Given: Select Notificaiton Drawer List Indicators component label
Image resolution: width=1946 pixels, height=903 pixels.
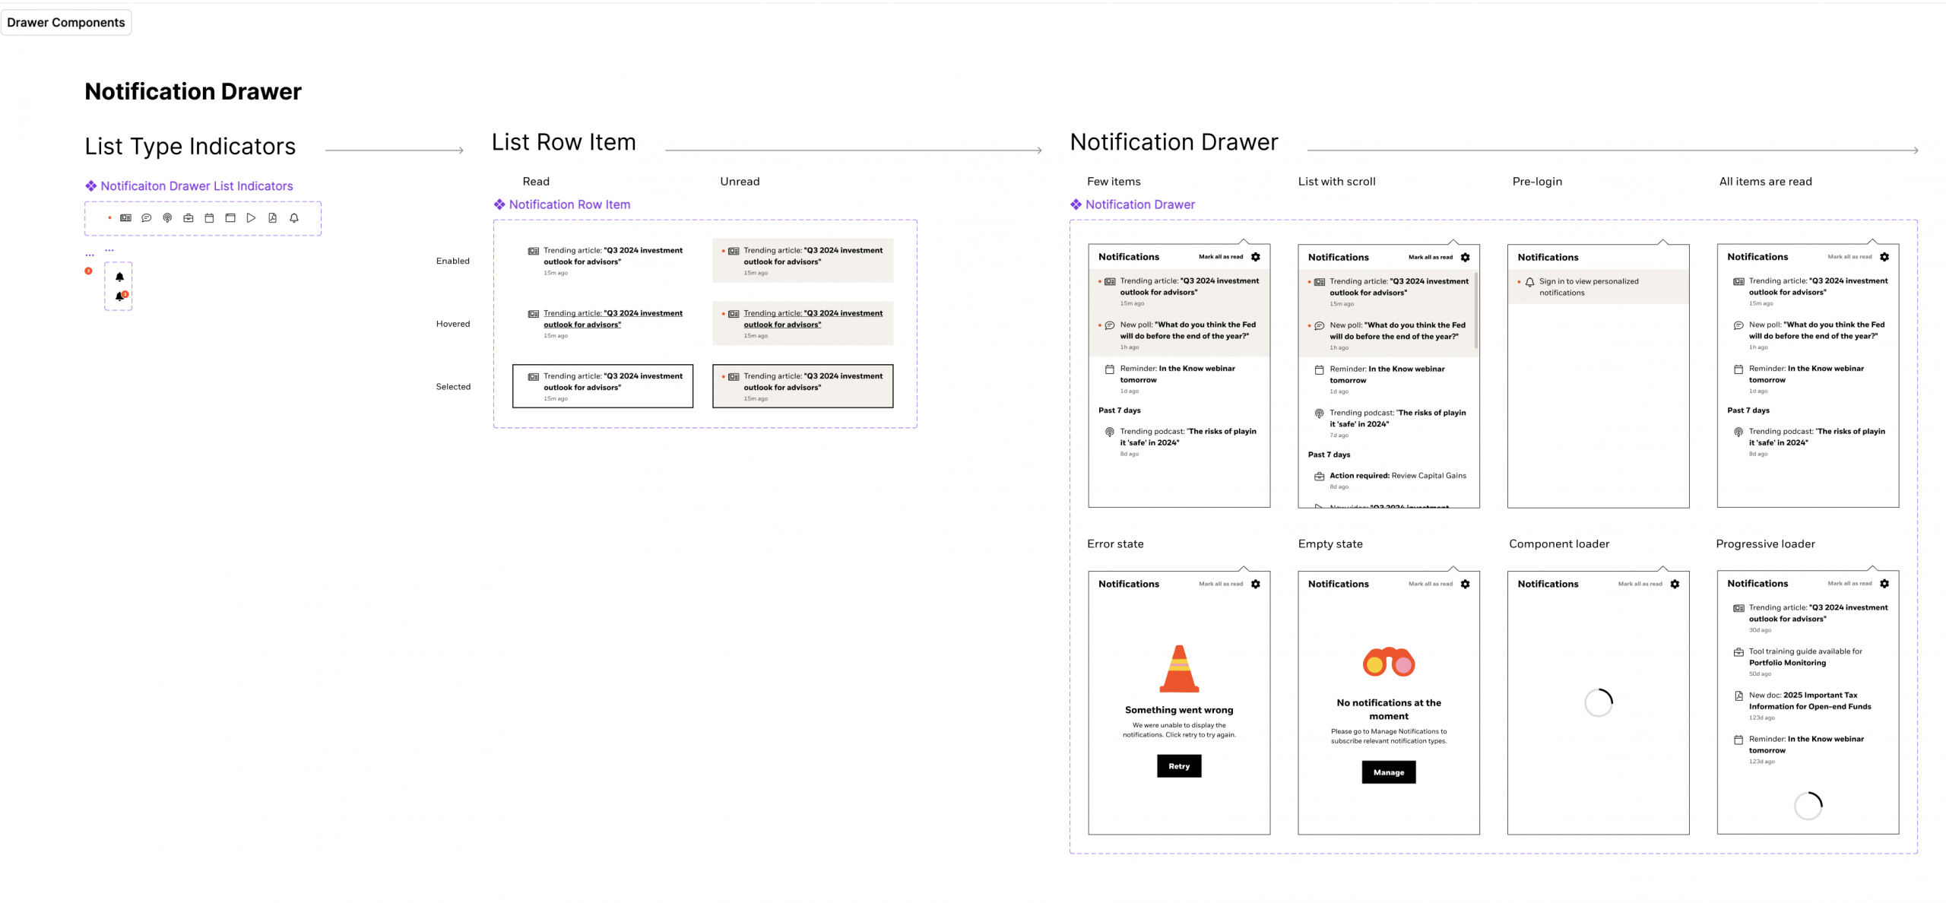Looking at the screenshot, I should [x=189, y=186].
